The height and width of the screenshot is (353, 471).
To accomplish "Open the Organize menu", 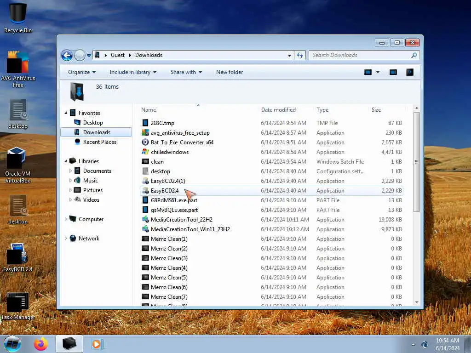I will pyautogui.click(x=82, y=72).
